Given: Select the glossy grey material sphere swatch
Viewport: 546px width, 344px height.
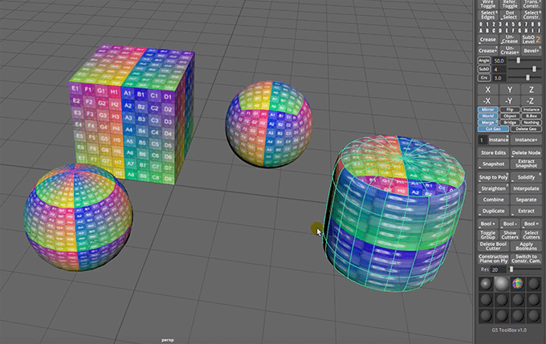Looking at the screenshot, I should coord(486,284).
